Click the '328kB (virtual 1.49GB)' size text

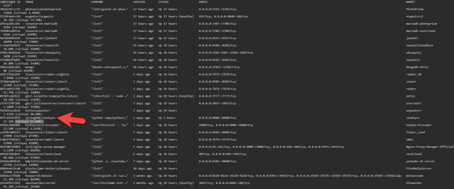click(x=22, y=13)
